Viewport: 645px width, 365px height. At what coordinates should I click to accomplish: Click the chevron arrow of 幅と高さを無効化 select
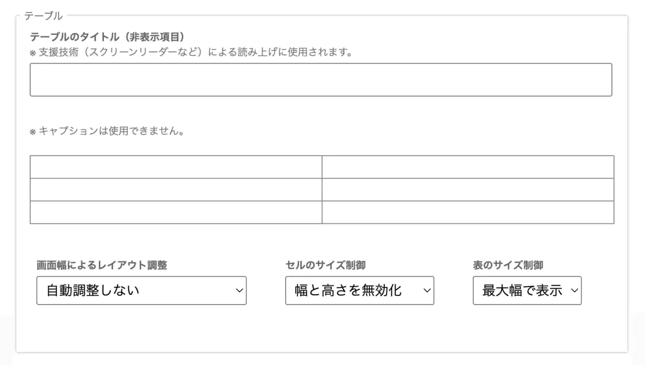[427, 290]
